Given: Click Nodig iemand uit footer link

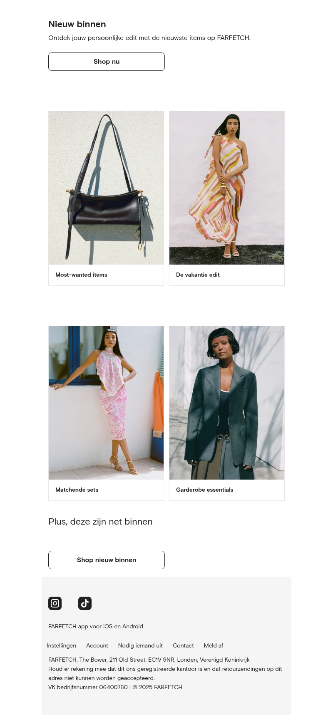Looking at the screenshot, I should pyautogui.click(x=140, y=646).
